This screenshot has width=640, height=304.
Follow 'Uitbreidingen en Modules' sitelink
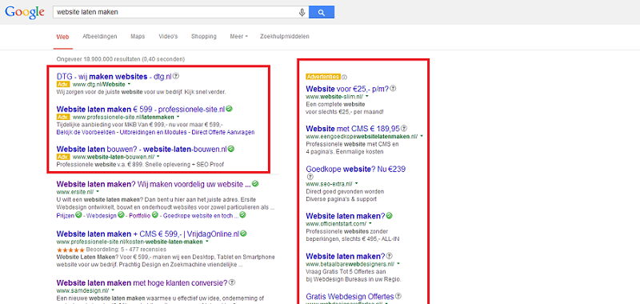[152, 132]
